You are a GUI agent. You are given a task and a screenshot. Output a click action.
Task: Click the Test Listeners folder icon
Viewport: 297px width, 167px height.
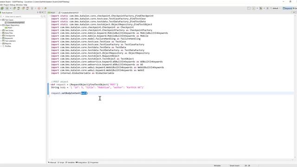coord(3,41)
